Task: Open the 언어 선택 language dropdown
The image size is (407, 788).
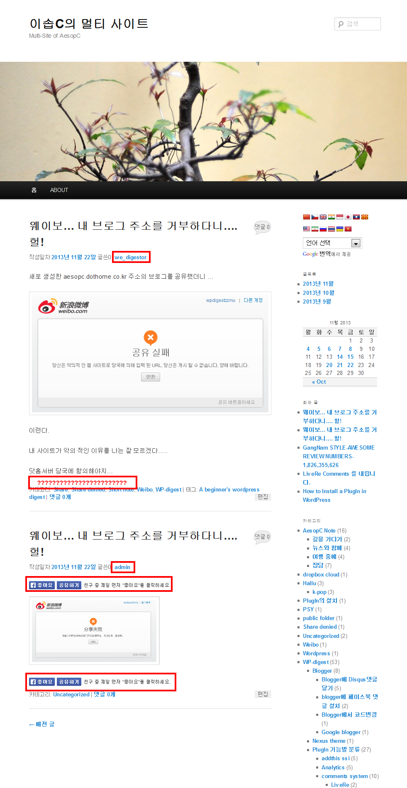Action: (332, 243)
